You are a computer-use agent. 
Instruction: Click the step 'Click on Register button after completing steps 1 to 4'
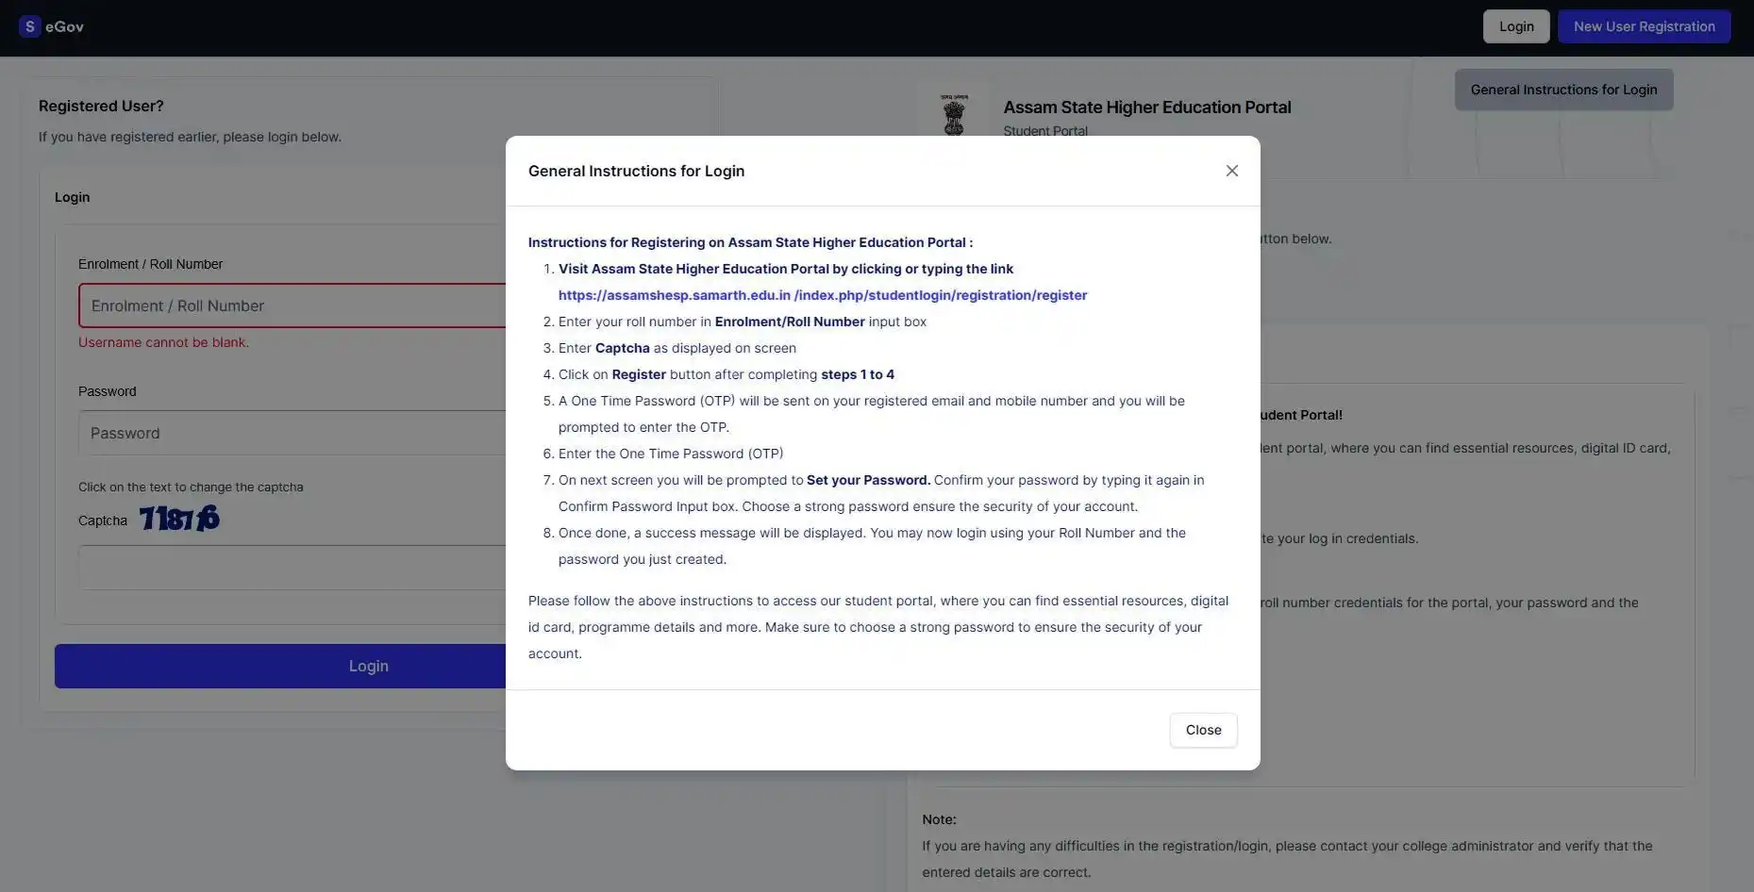(727, 374)
